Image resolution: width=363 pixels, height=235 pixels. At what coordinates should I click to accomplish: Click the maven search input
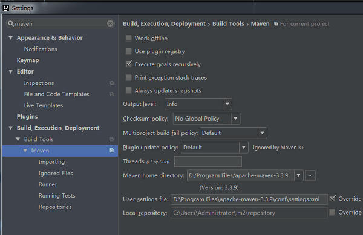(60, 23)
